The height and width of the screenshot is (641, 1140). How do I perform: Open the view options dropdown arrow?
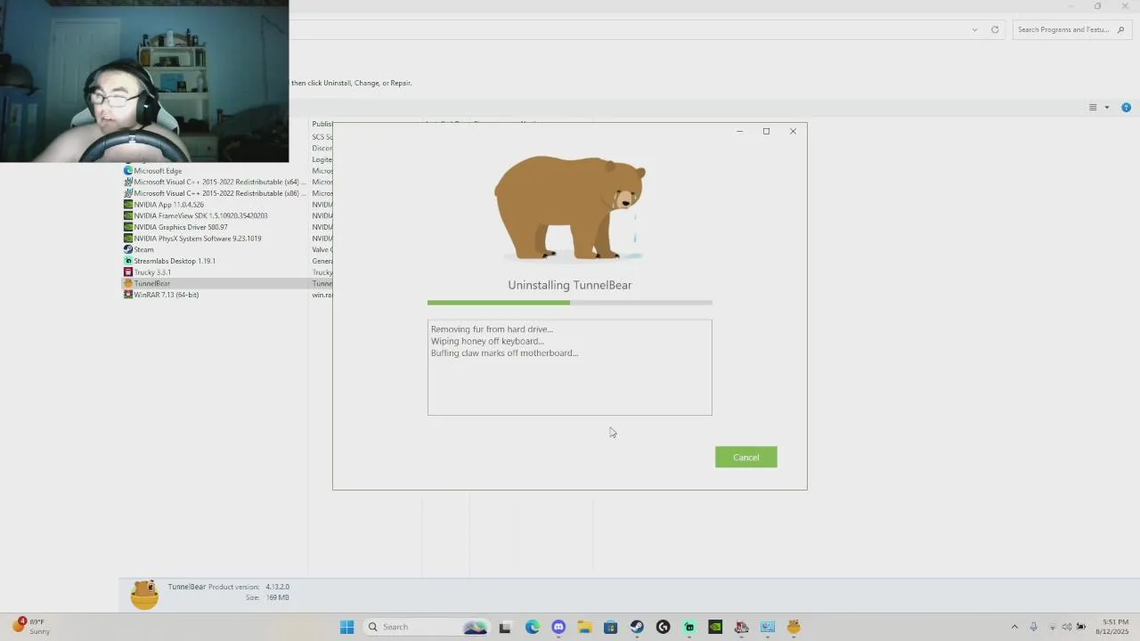point(1107,108)
